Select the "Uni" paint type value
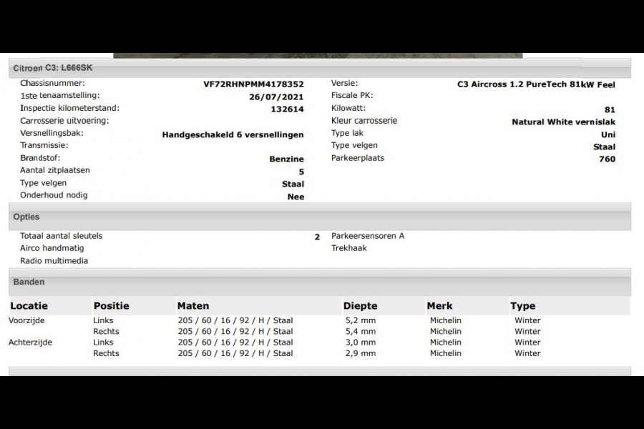 (608, 134)
